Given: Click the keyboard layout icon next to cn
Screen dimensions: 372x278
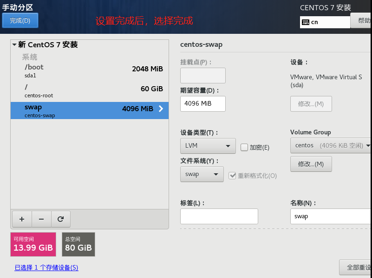Looking at the screenshot, I should tap(305, 22).
